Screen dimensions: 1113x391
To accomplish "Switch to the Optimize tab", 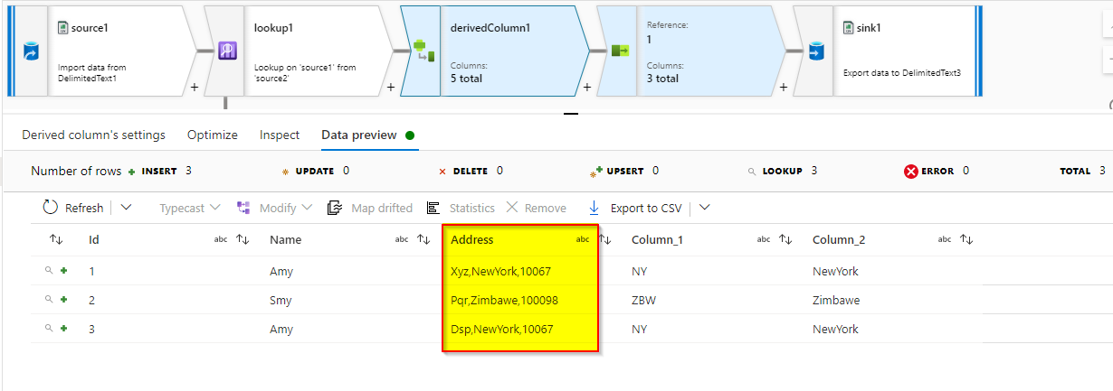I will click(213, 135).
